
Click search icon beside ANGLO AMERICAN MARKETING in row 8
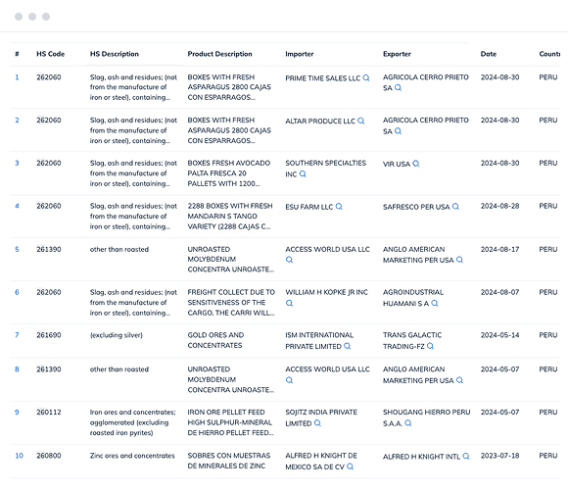(459, 380)
